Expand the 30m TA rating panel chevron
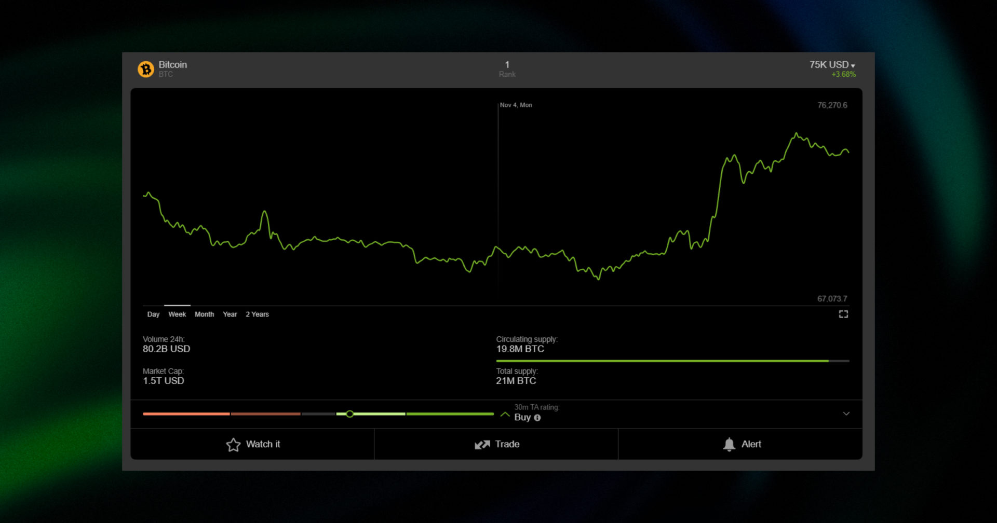Viewport: 997px width, 523px height. tap(847, 414)
